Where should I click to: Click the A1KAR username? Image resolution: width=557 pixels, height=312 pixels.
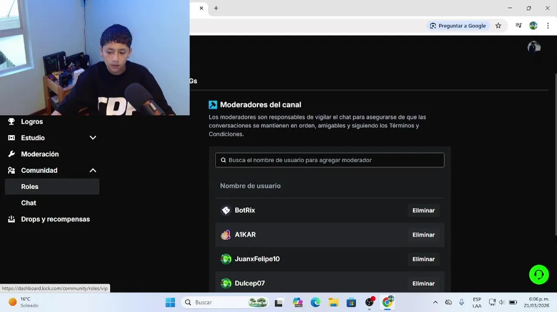click(x=246, y=234)
